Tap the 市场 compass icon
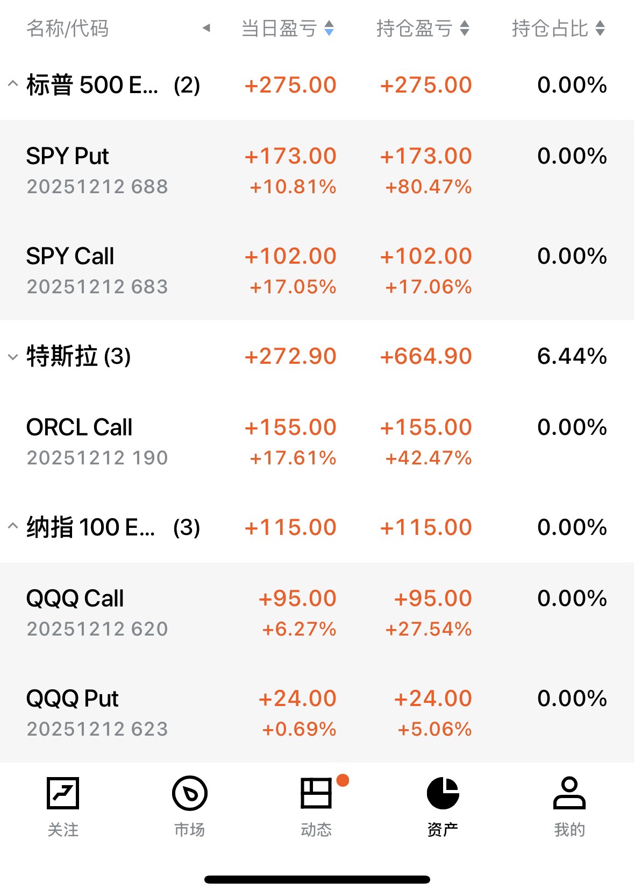 point(189,793)
